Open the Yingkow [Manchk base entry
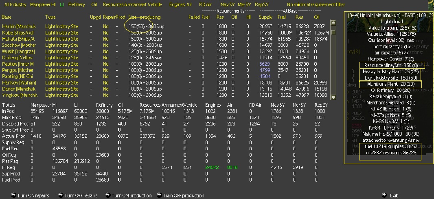Image resolution: width=434 pixels, height=199 pixels. click(20, 95)
